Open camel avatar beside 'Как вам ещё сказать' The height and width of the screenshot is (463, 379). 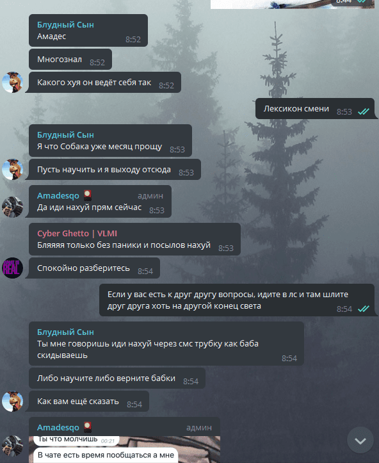click(x=12, y=402)
